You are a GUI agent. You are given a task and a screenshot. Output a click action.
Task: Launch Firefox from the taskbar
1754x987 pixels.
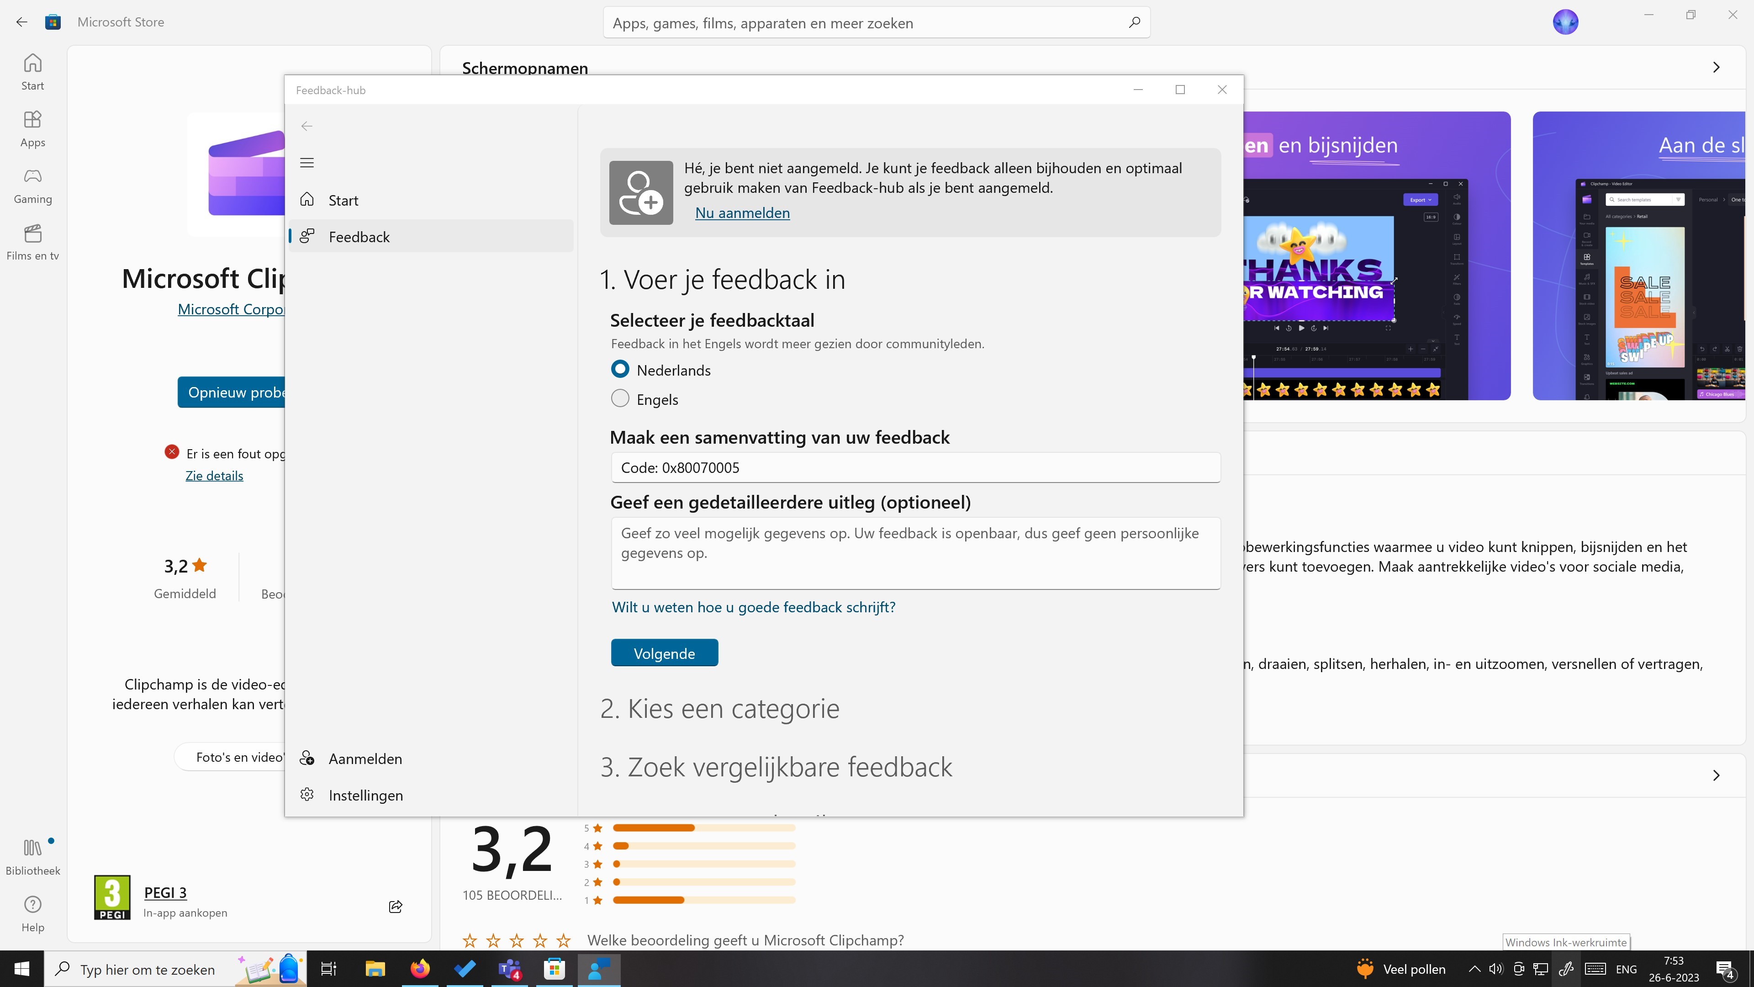[x=420, y=969]
